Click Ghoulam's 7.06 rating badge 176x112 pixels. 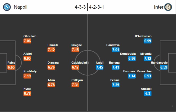pos(27,41)
